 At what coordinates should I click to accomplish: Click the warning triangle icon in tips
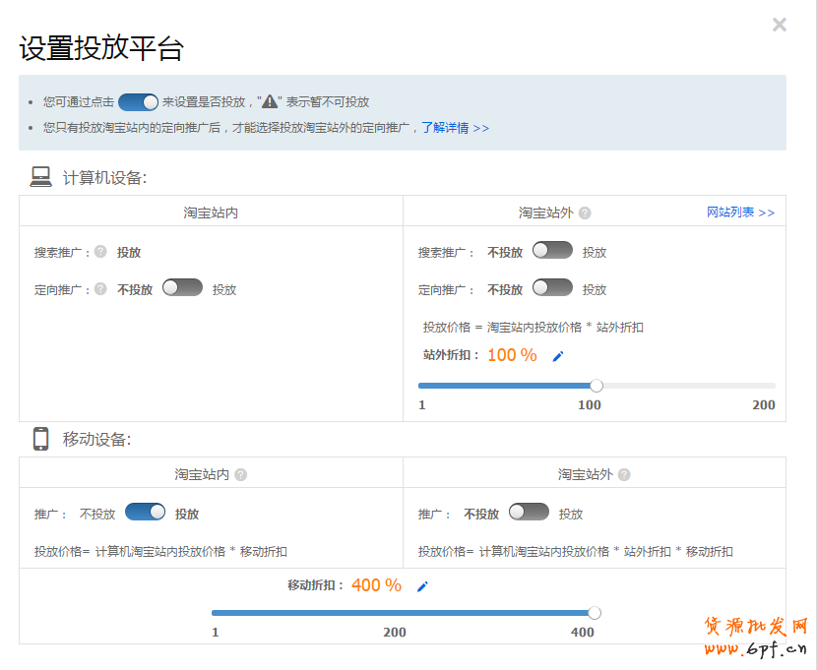tap(270, 102)
